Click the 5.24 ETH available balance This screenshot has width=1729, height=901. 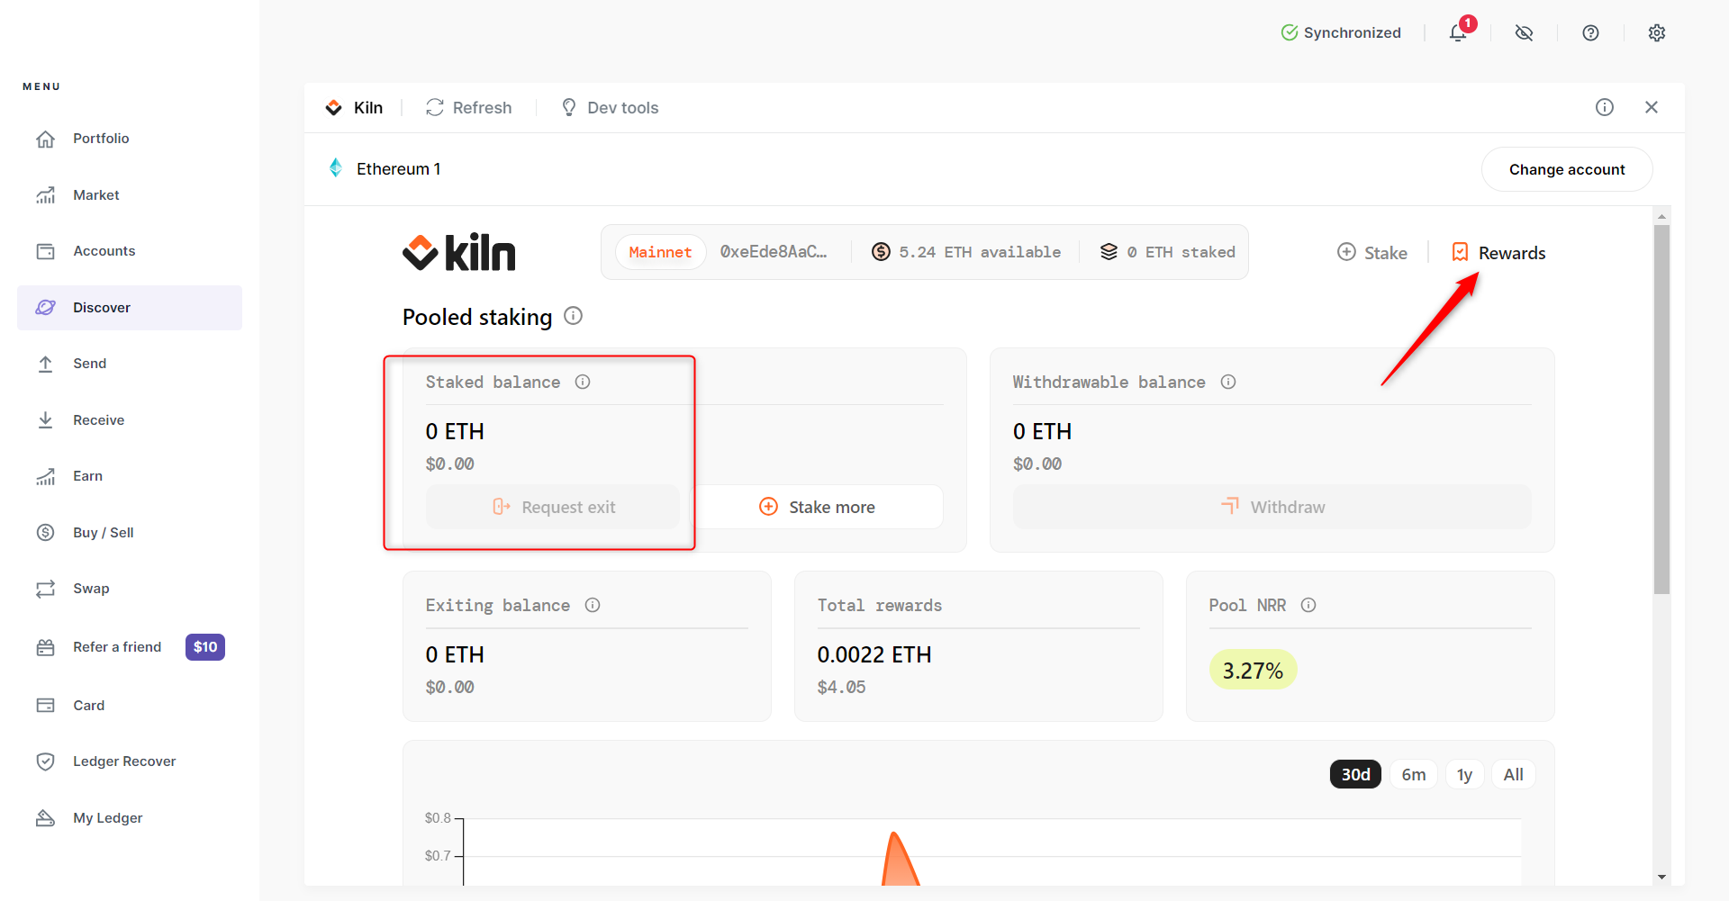[966, 252]
